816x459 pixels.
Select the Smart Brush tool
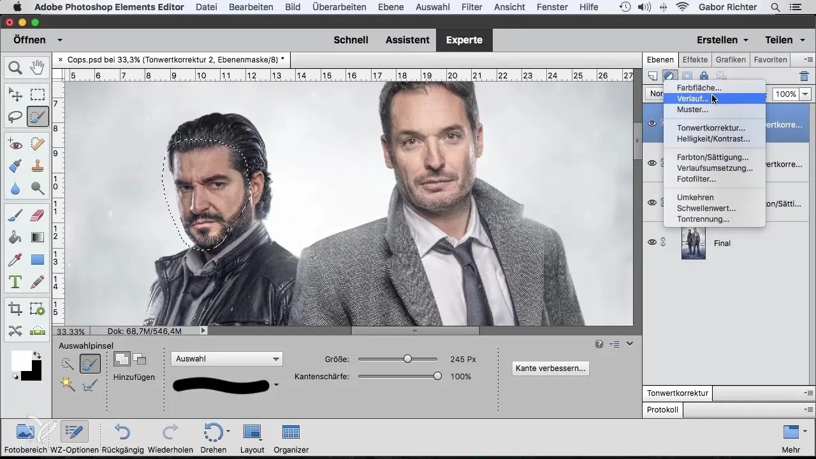15,166
